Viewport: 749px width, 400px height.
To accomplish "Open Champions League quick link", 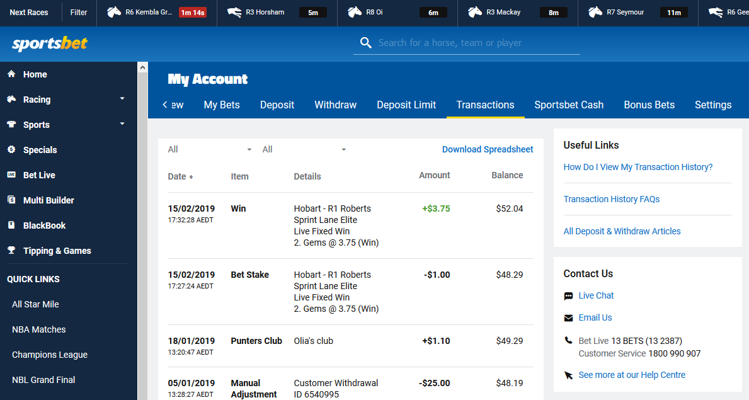I will pyautogui.click(x=50, y=355).
